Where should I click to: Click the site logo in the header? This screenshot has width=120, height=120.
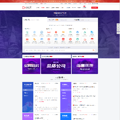(x=27, y=8)
